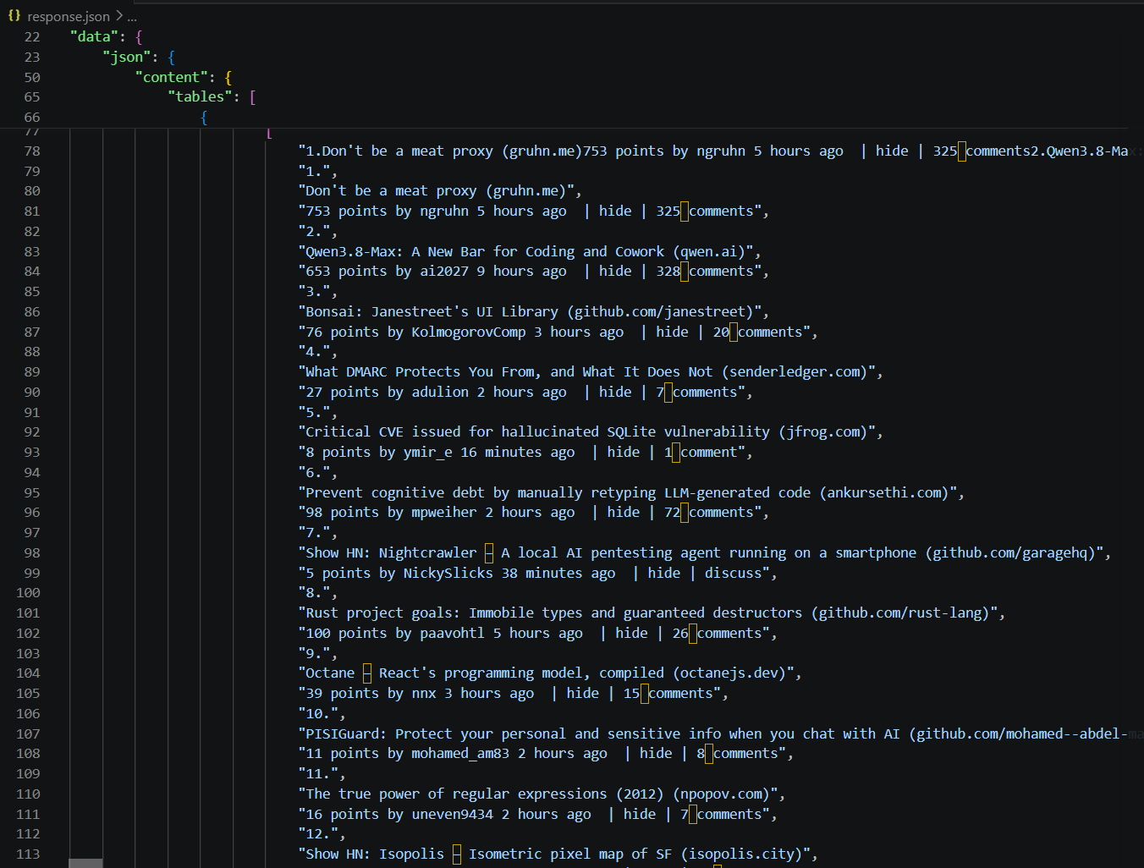Jump to sticky line "data": {
This screenshot has width=1144, height=868.
coord(106,37)
